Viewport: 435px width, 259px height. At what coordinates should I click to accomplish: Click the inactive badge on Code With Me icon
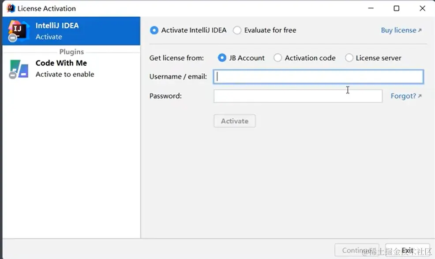(x=12, y=75)
